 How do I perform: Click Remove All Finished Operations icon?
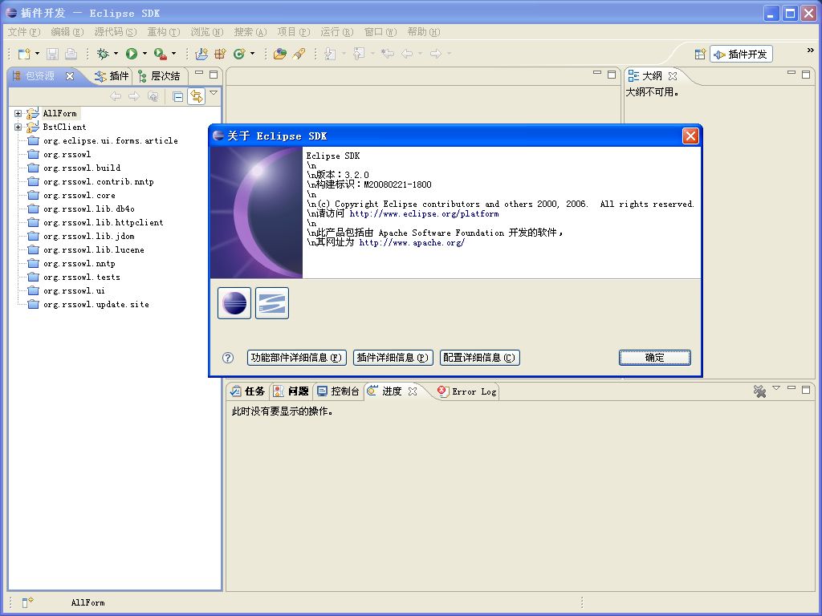coord(759,391)
